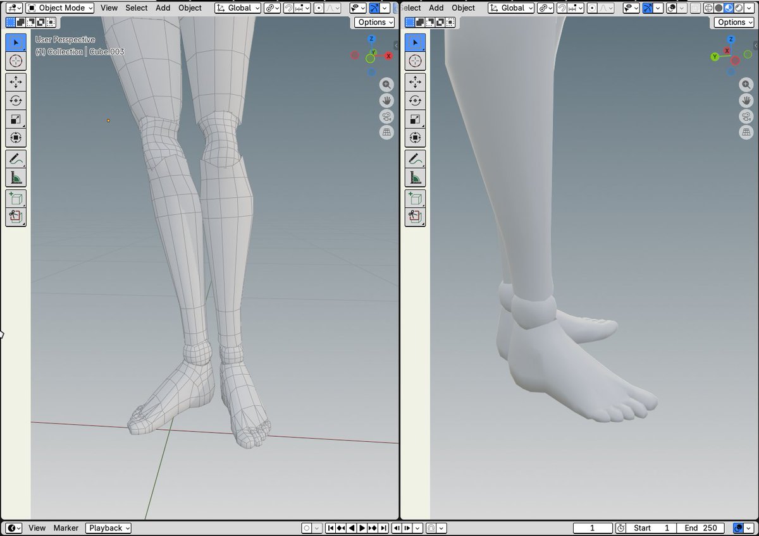
Task: Open View menu in left viewport header
Action: (x=109, y=8)
